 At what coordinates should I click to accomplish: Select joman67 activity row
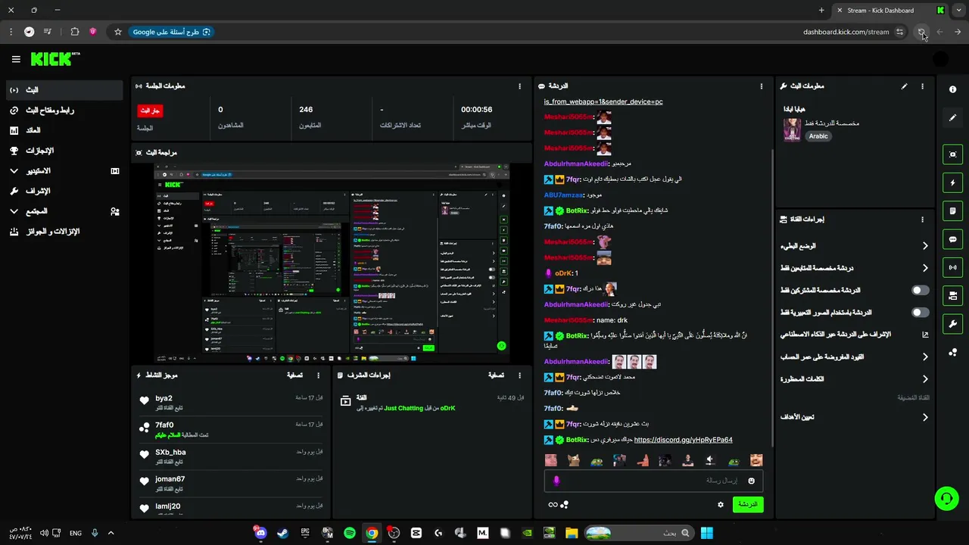pos(231,484)
